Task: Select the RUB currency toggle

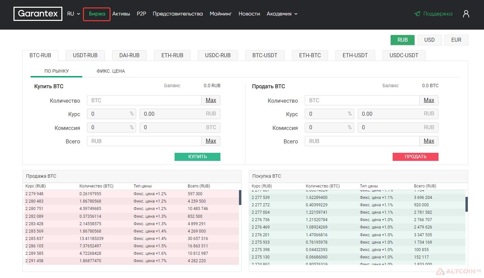Action: tap(402, 40)
